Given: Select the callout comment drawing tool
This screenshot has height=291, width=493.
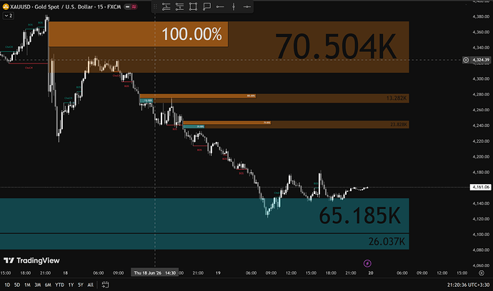Looking at the screenshot, I should 206,6.
